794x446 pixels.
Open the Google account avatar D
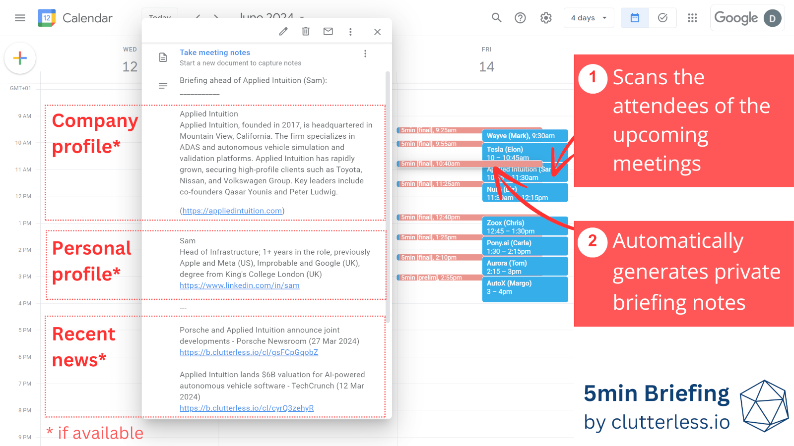tap(772, 18)
